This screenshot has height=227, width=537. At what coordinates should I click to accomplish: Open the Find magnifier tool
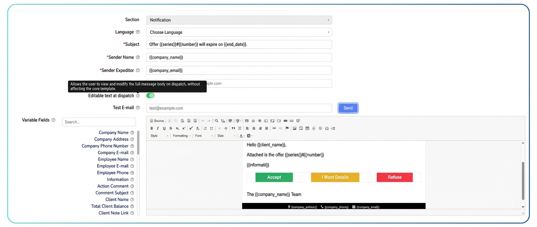click(x=217, y=121)
